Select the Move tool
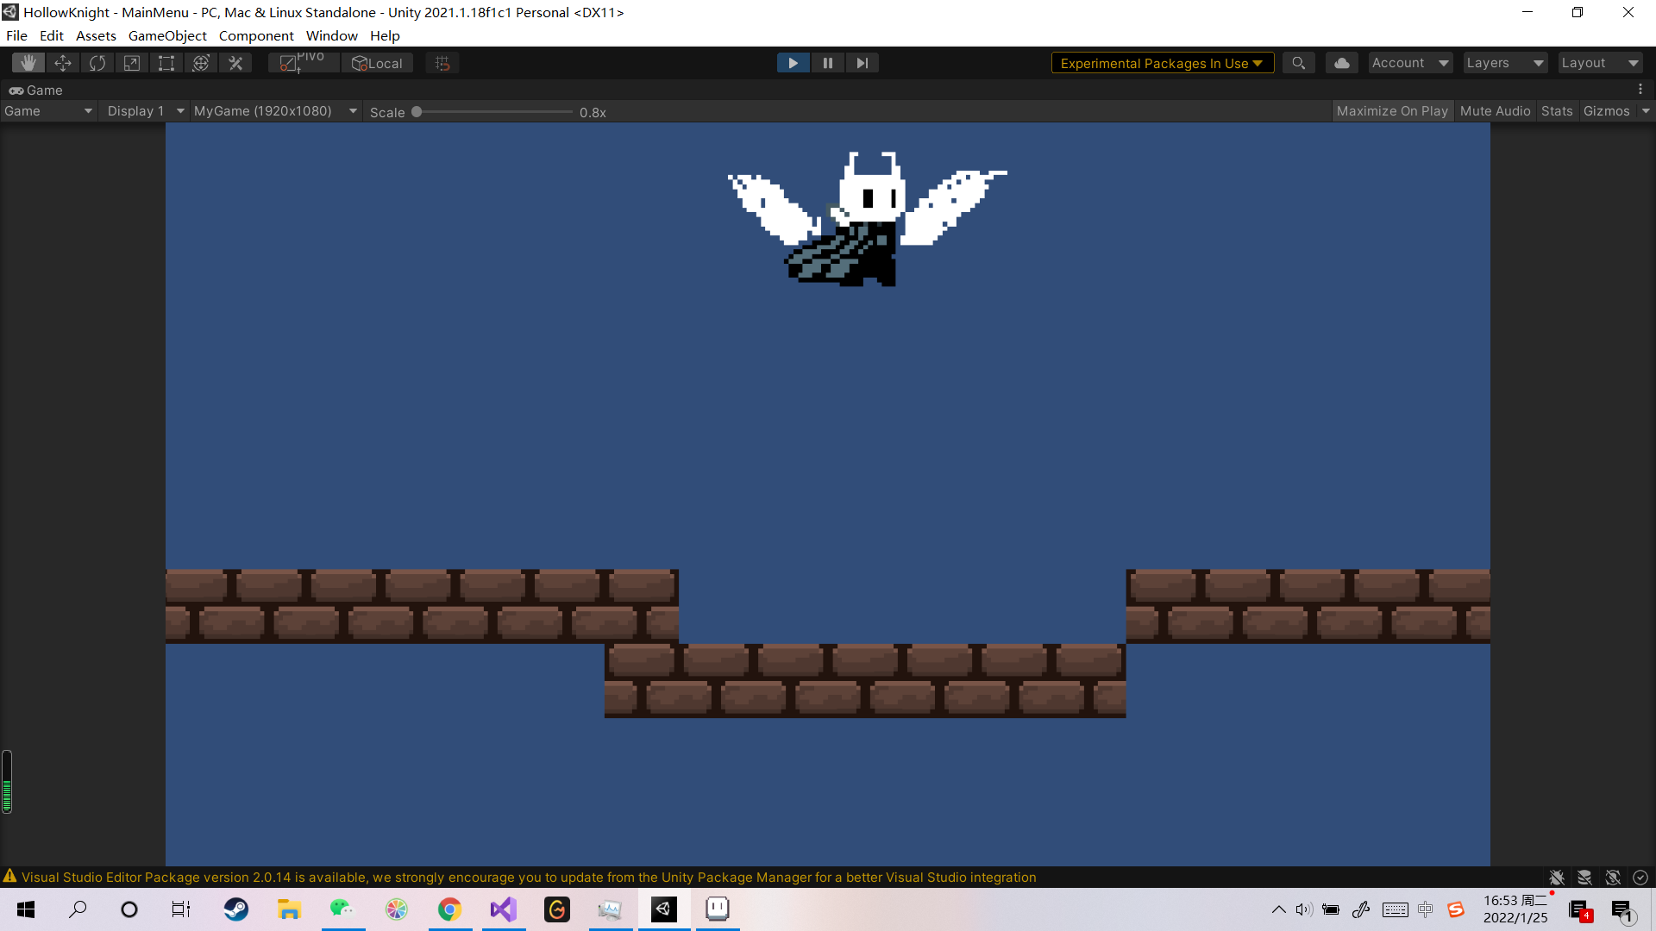Screen dimensions: 1656x931 pyautogui.click(x=63, y=63)
